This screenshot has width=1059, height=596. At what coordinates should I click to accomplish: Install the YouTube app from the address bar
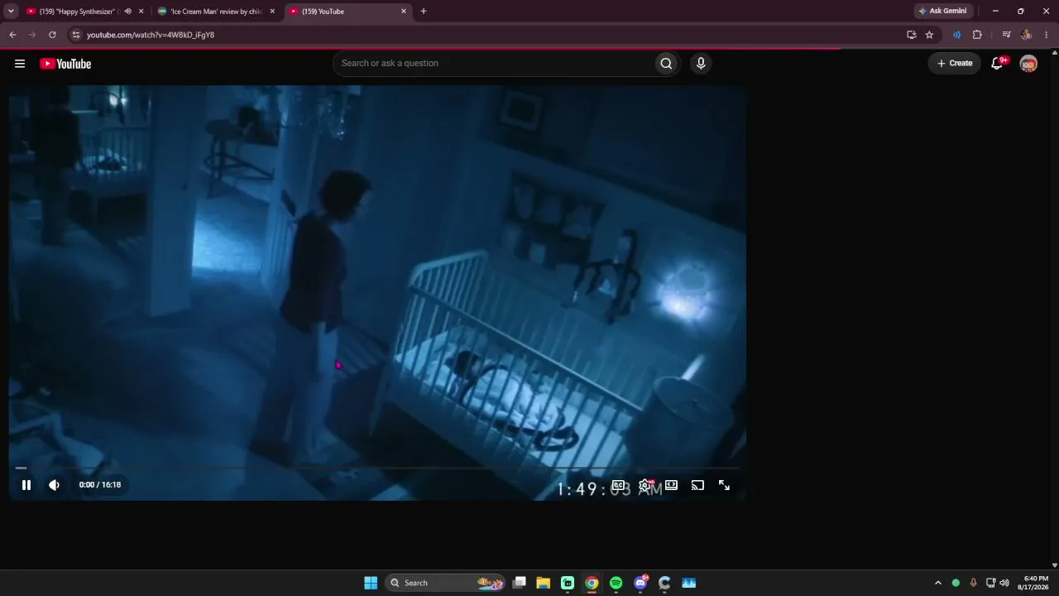912,35
